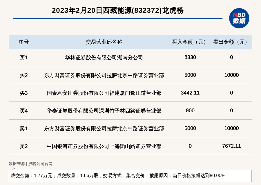Select sell amount 10000 in row 买2
The height and width of the screenshot is (185, 261).
[231, 75]
